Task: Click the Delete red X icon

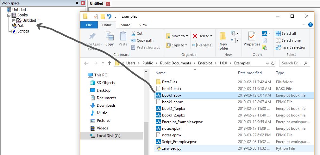Action: click(x=195, y=36)
